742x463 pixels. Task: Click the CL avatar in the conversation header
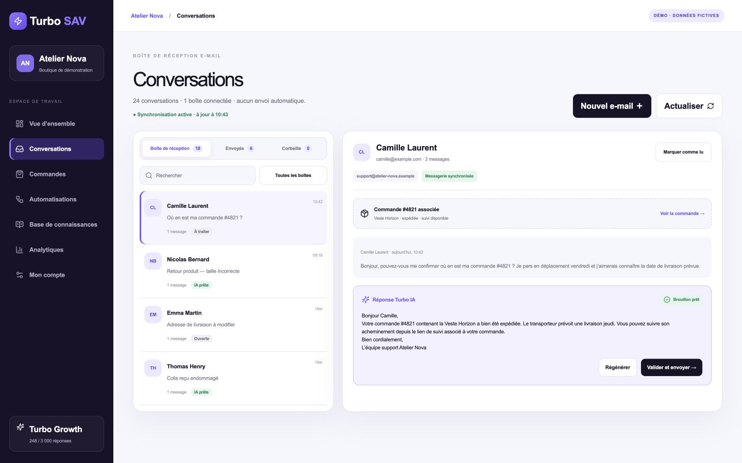coord(362,152)
